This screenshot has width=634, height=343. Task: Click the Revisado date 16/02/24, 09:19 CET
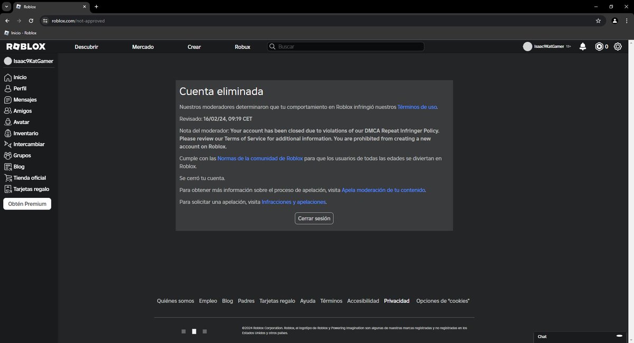point(228,119)
